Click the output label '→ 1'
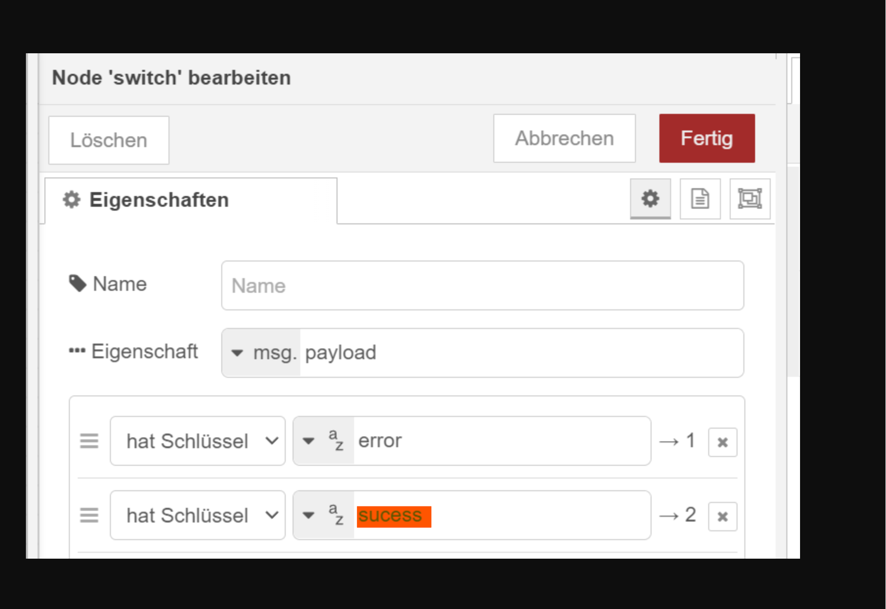The height and width of the screenshot is (609, 886). [677, 441]
